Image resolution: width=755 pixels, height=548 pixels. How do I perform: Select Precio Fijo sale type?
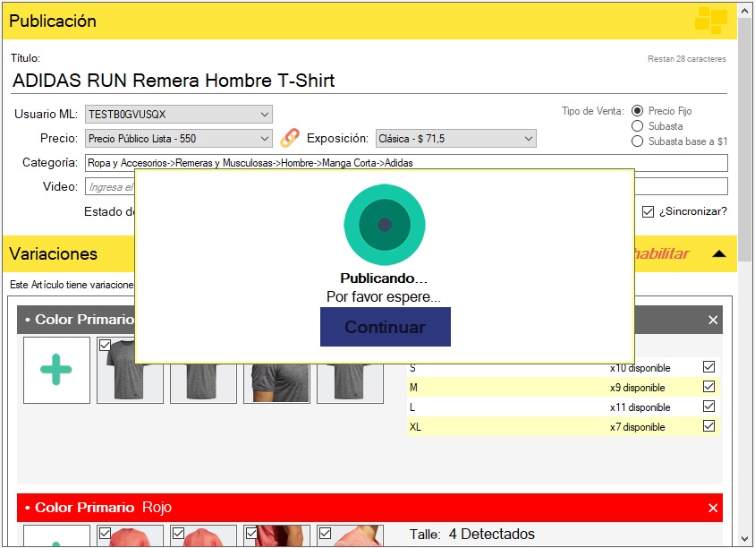(637, 111)
